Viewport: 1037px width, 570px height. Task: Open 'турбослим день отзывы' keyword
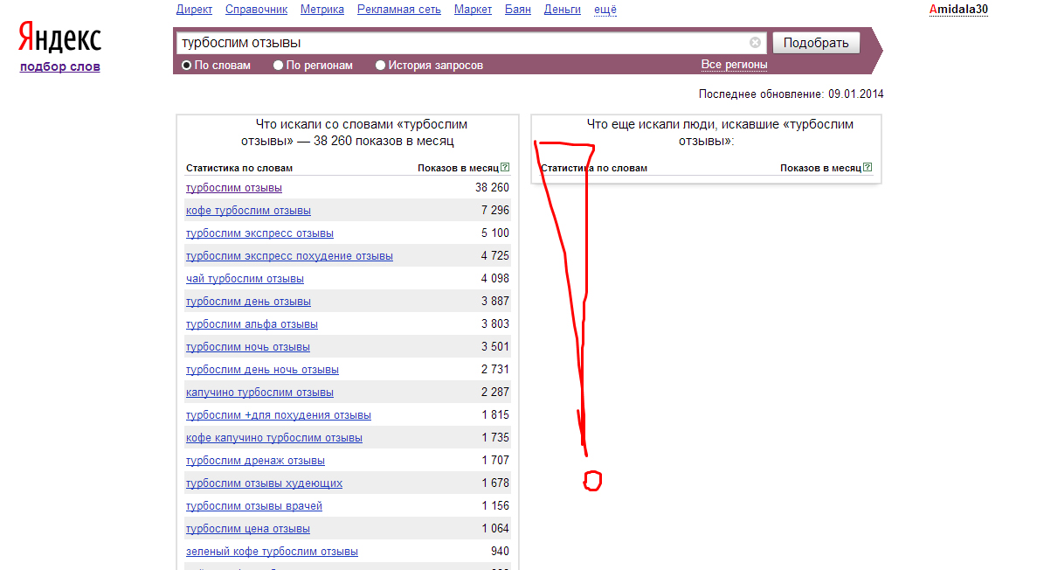pos(248,302)
